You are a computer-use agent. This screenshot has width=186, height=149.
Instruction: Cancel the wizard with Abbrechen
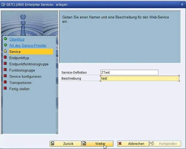click(133, 144)
